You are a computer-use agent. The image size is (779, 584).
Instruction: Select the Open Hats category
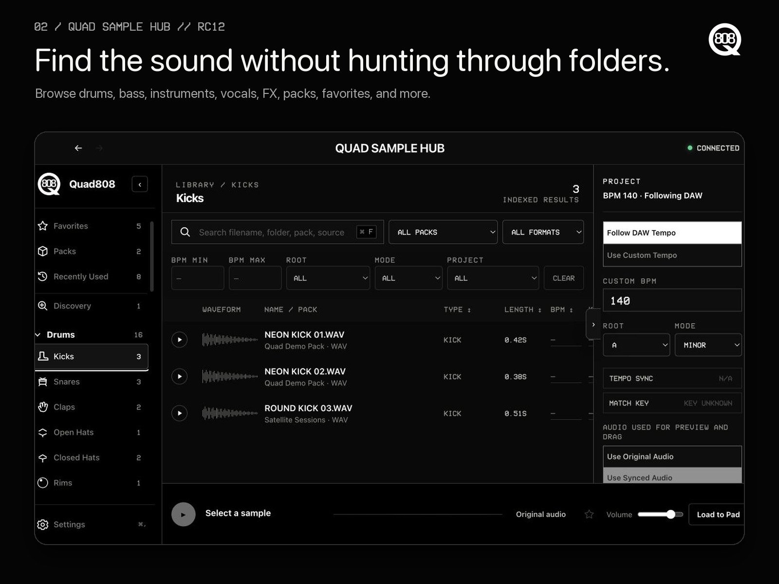(x=91, y=432)
